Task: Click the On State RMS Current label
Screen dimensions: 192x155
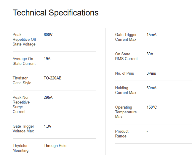Action: 127,56
